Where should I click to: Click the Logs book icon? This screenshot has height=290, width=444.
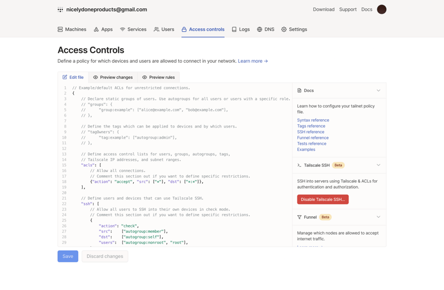point(234,29)
